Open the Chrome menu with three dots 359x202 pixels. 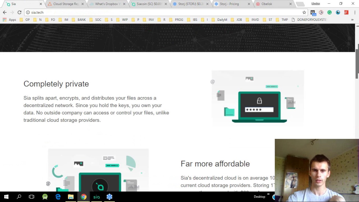pyautogui.click(x=355, y=12)
